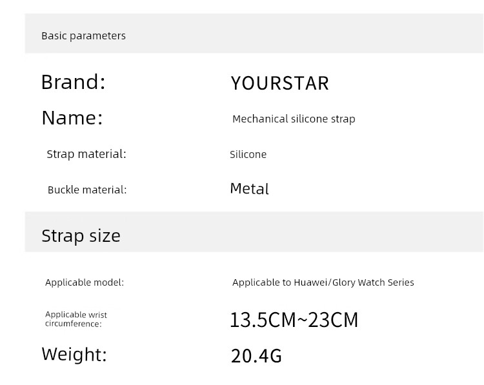Click the Strap size section header
Image resolution: width=484 pixels, height=385 pixels.
[81, 236]
